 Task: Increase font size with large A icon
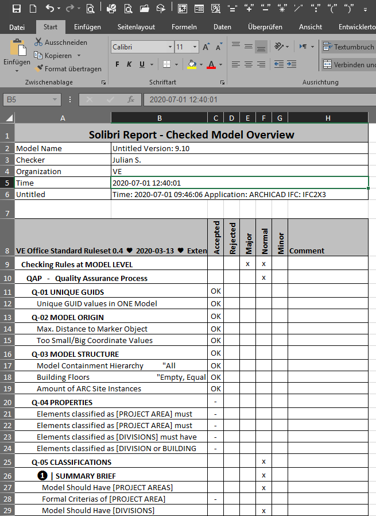click(x=206, y=47)
